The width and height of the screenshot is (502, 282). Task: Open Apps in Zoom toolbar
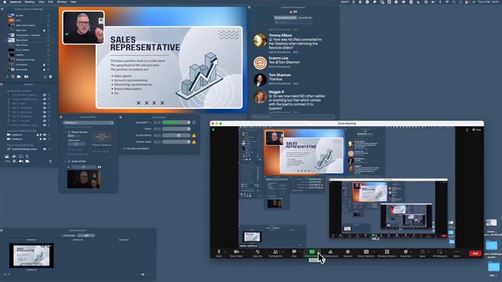pos(422,252)
